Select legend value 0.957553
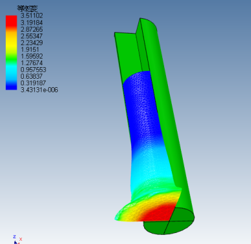The image size is (251, 244). tap(33, 70)
